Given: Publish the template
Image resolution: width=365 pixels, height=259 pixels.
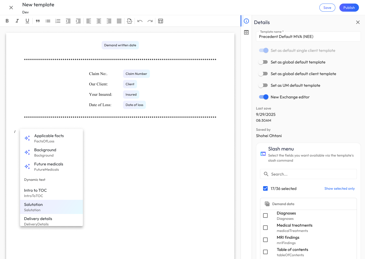Looking at the screenshot, I should (x=349, y=8).
